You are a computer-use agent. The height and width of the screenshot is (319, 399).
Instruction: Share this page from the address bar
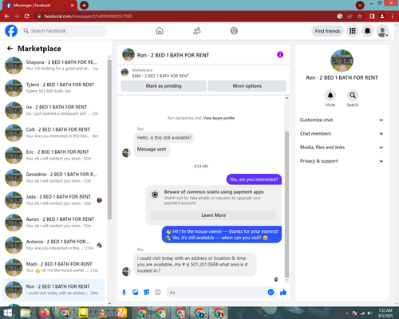[350, 16]
